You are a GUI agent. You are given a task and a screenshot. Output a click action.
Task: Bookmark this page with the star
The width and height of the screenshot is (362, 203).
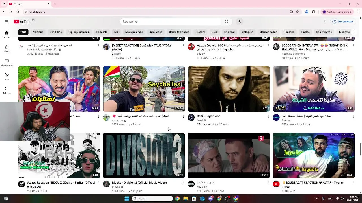[297, 12]
